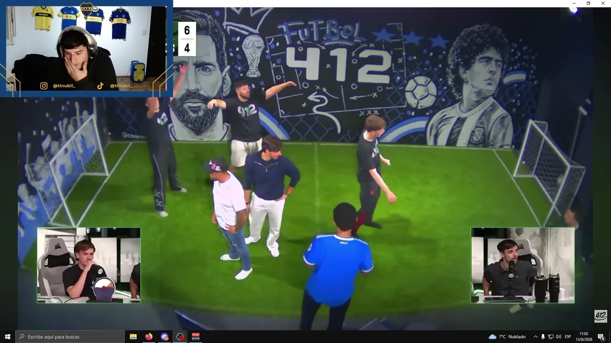
Task: Open the notification center with 4 alerts
Action: tap(601, 337)
